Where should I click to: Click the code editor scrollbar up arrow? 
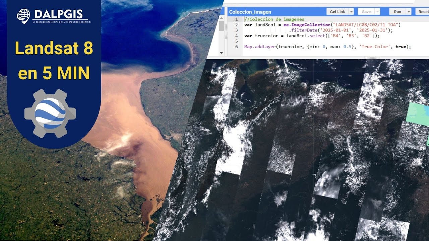222,19
